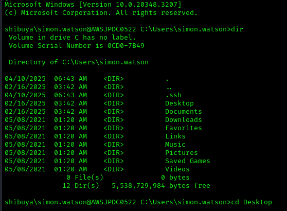Click the <DIR> marker on Music row

click(x=114, y=145)
